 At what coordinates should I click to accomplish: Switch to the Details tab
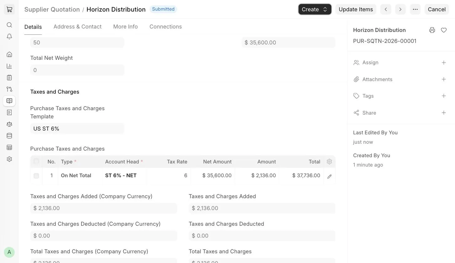click(33, 27)
